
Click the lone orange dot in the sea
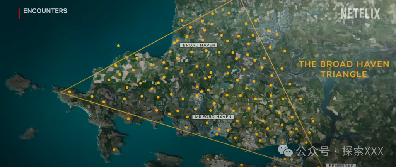(x=118, y=46)
